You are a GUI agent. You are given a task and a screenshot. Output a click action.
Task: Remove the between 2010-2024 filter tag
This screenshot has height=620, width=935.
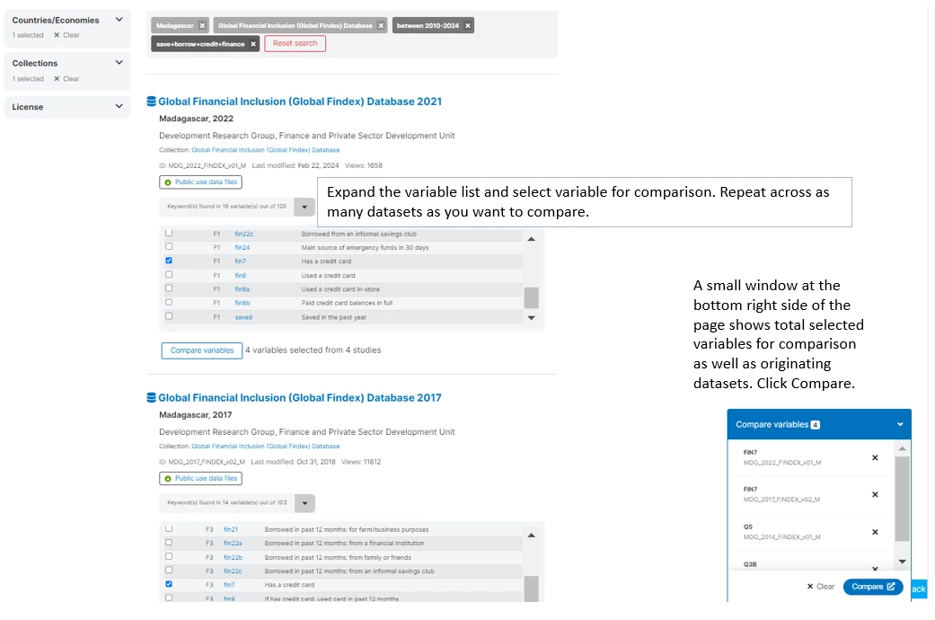(467, 26)
